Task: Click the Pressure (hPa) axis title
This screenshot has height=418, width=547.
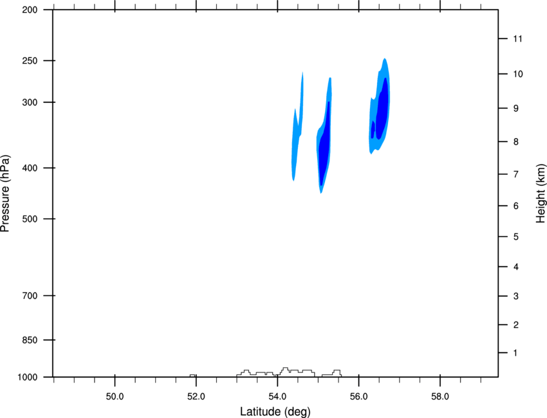Action: (6, 194)
